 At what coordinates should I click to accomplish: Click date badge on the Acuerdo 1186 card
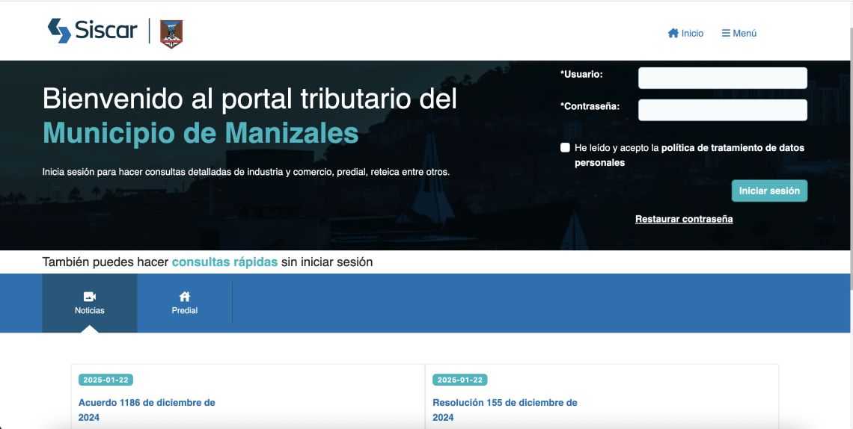(x=106, y=380)
